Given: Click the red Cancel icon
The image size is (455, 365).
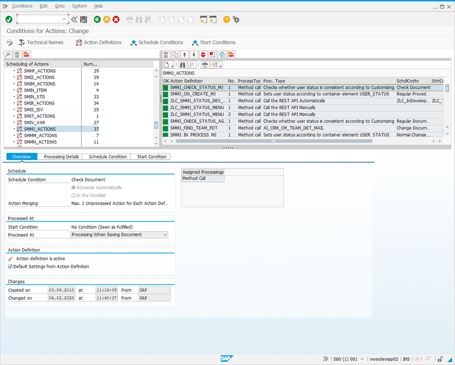Looking at the screenshot, I should (x=116, y=20).
